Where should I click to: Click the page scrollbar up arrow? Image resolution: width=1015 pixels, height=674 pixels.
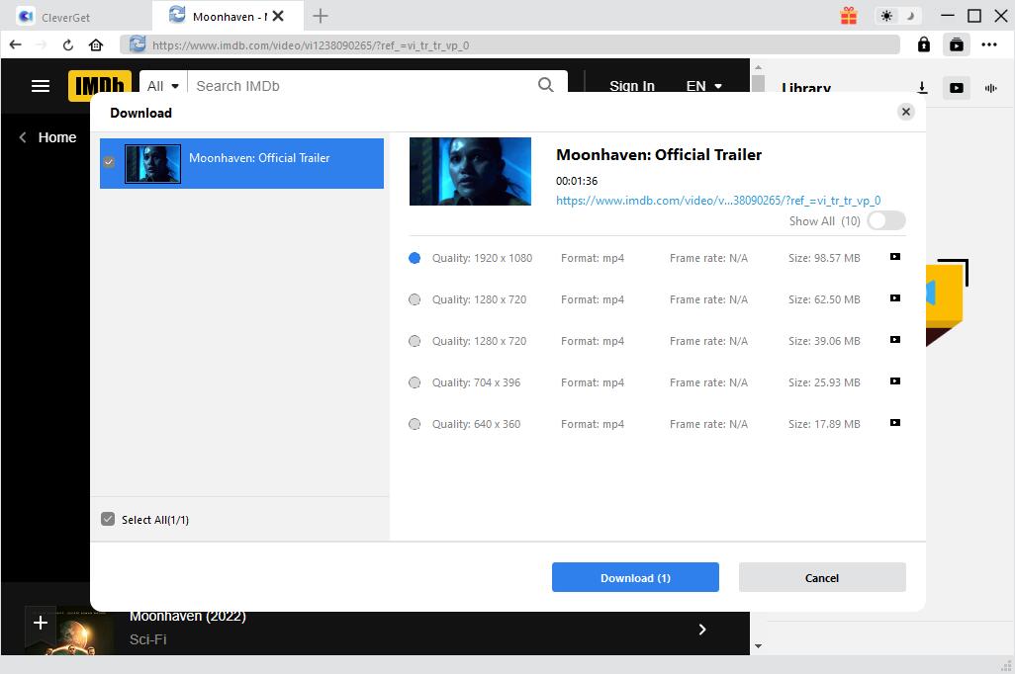758,67
